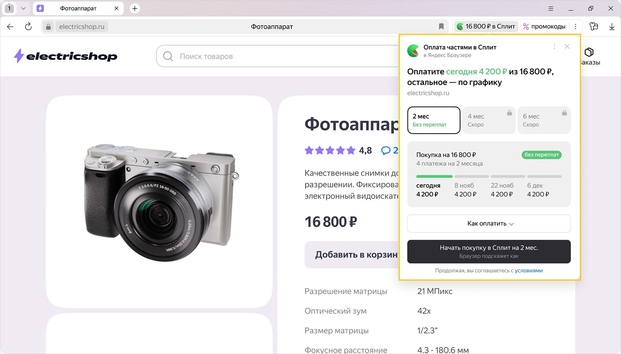The height and width of the screenshot is (354, 621).
Task: Expand the Как оплатить section
Action: point(489,223)
